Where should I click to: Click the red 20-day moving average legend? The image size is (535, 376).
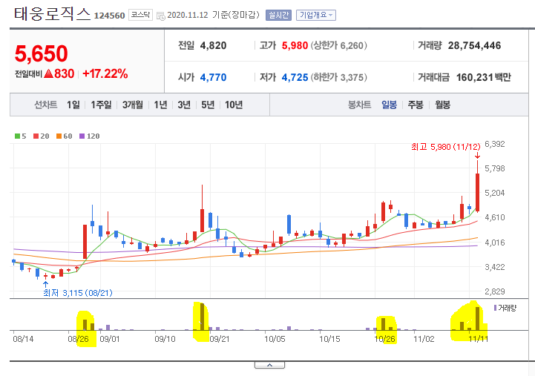pos(42,136)
